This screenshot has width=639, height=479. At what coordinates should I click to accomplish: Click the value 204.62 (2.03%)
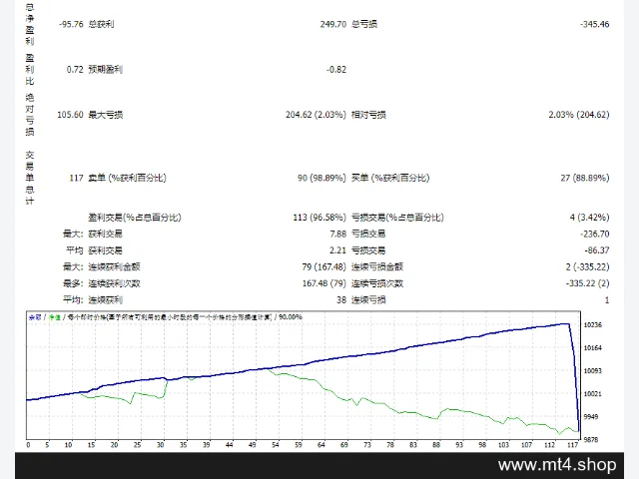[x=316, y=115]
